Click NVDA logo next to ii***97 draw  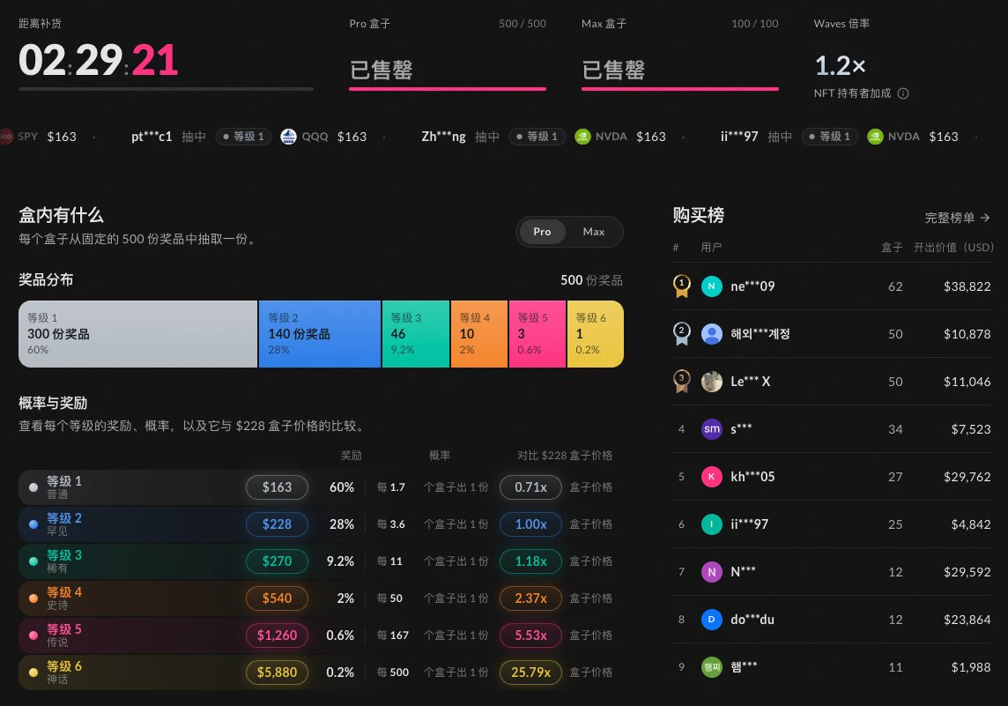click(x=875, y=137)
